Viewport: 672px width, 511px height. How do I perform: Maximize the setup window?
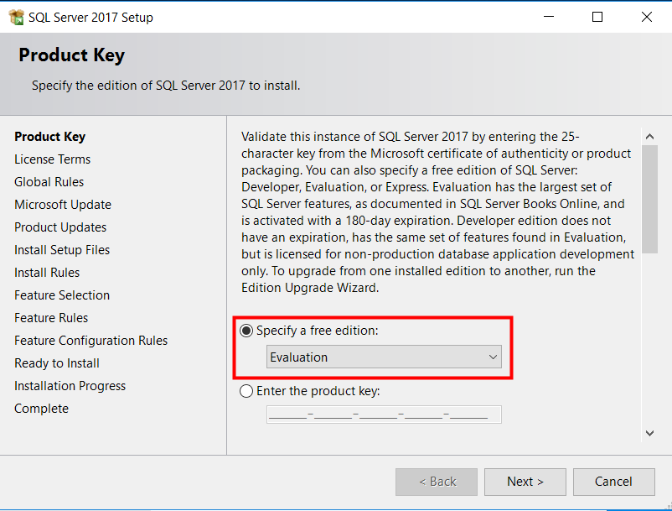tap(597, 17)
